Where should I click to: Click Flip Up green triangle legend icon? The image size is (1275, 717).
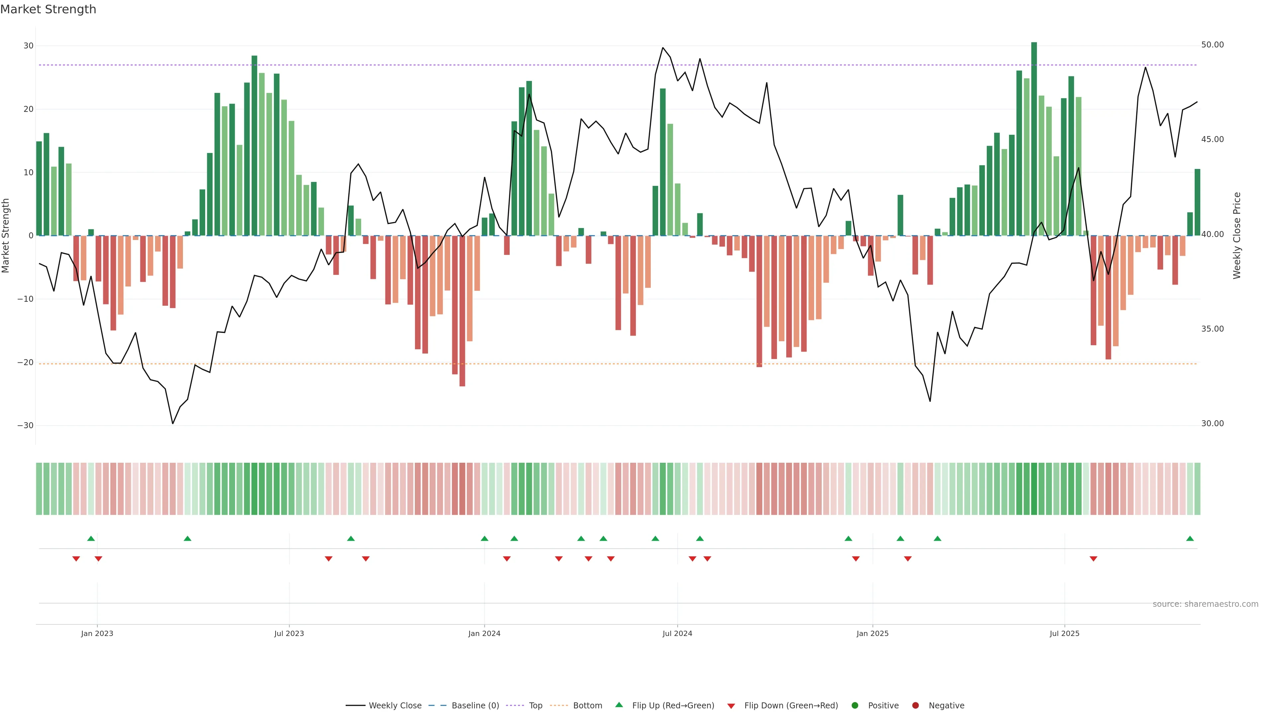619,705
